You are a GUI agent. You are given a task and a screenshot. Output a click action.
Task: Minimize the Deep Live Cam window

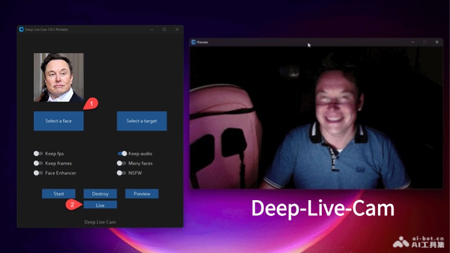(x=151, y=29)
